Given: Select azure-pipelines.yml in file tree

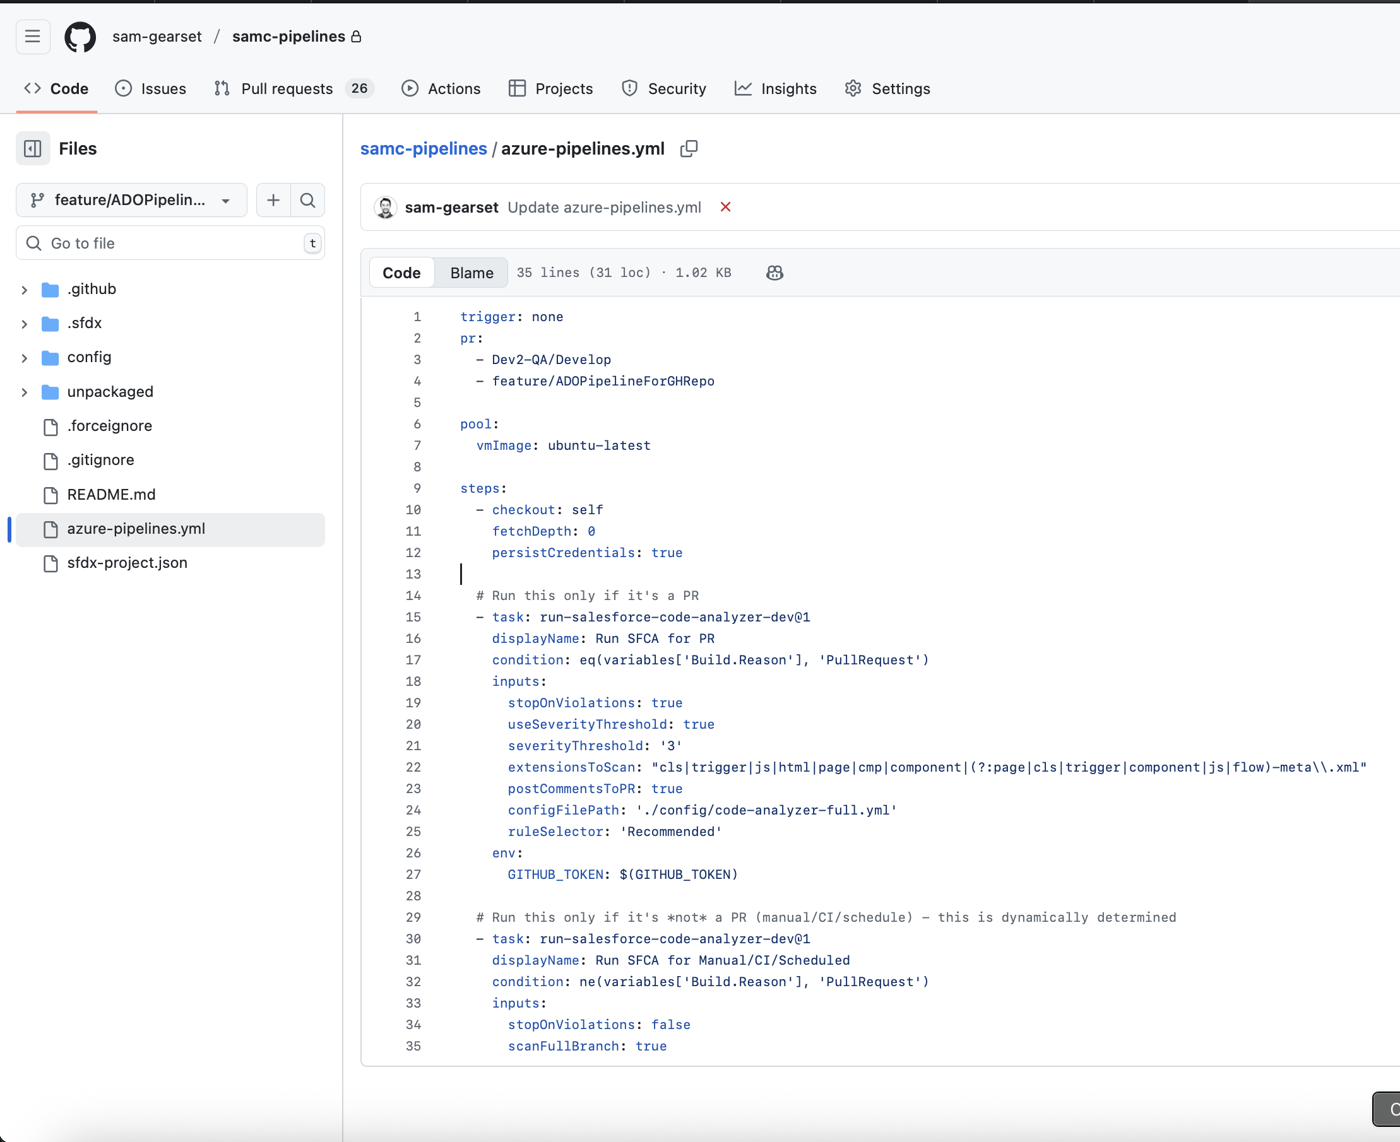Looking at the screenshot, I should point(170,529).
